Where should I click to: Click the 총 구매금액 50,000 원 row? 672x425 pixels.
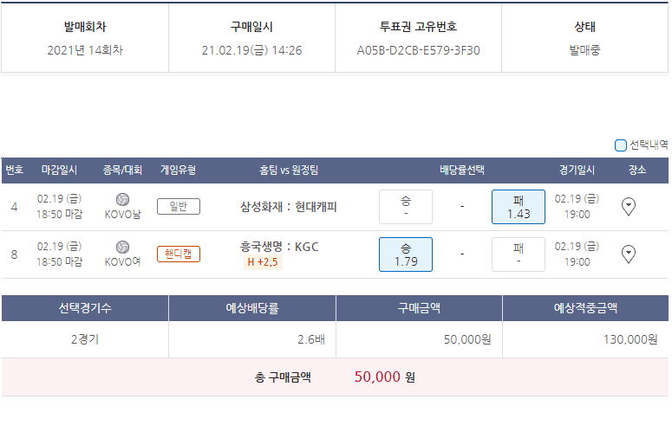click(x=335, y=377)
